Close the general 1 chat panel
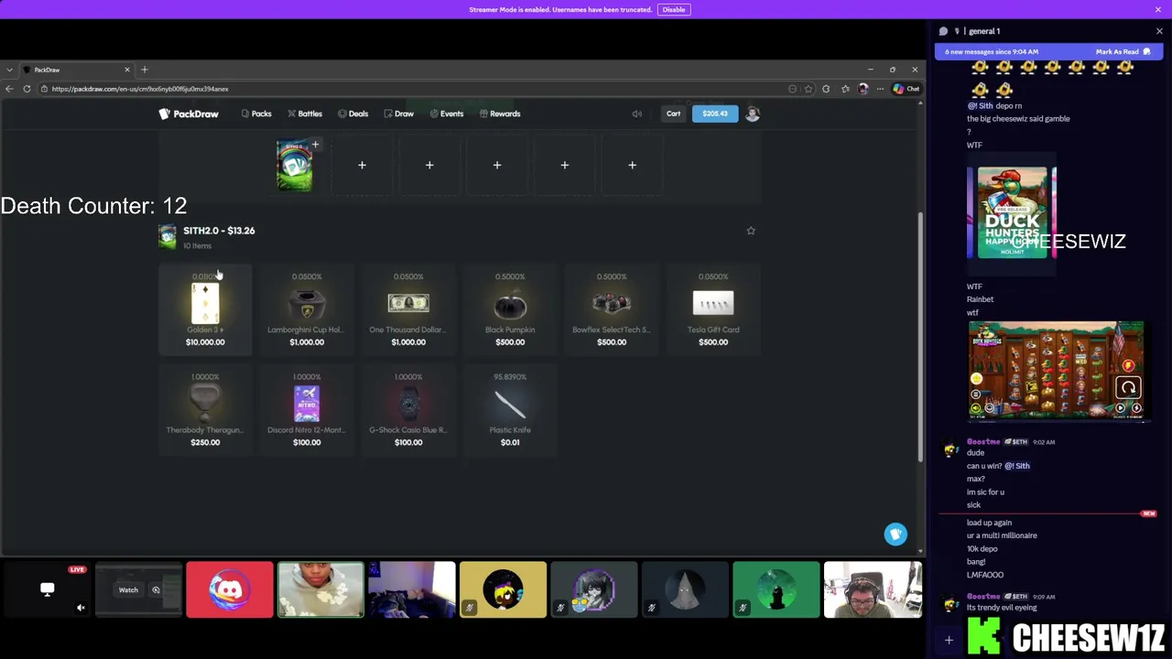Viewport: 1172px width, 659px height. pos(1159,31)
